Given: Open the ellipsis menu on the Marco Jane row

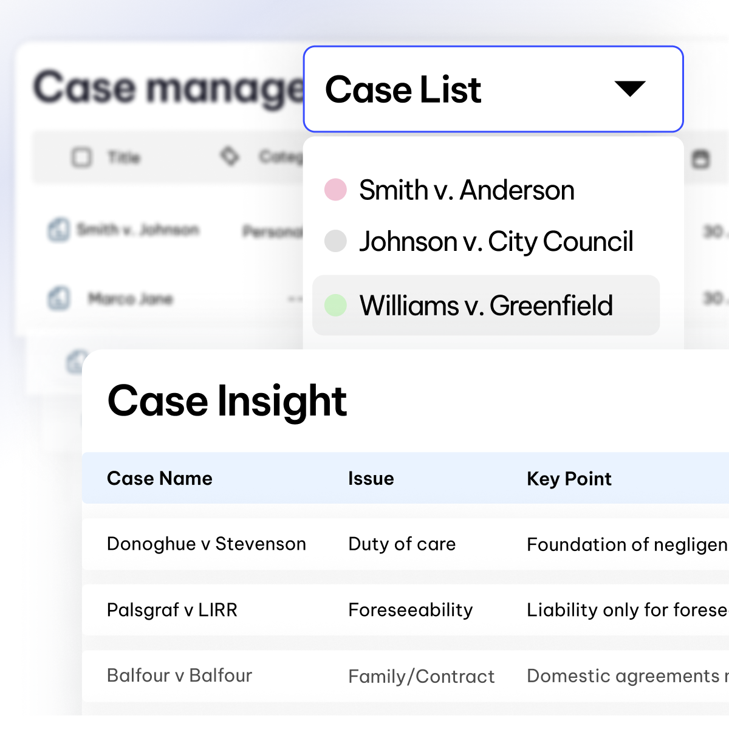Looking at the screenshot, I should 294,298.
